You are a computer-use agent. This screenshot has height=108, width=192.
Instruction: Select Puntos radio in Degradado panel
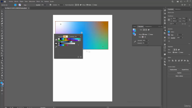[x=143, y=34]
